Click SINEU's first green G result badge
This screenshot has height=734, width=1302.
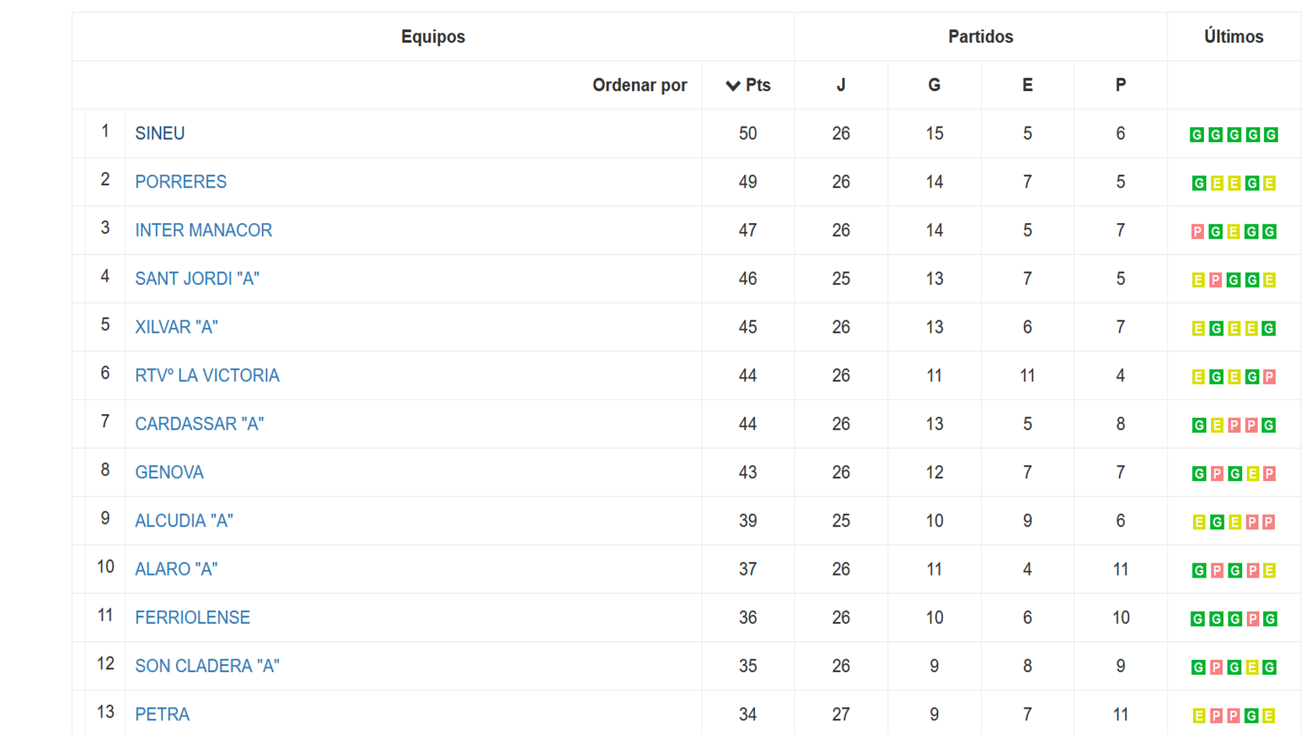1197,135
